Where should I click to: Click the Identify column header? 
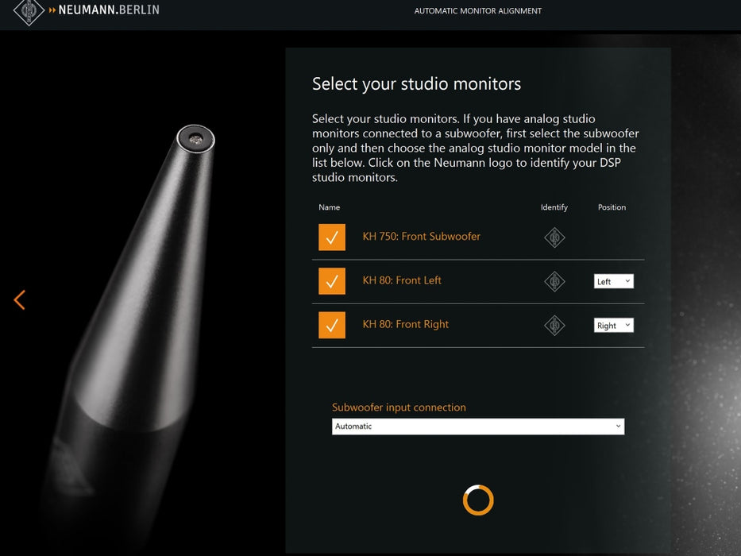click(554, 207)
